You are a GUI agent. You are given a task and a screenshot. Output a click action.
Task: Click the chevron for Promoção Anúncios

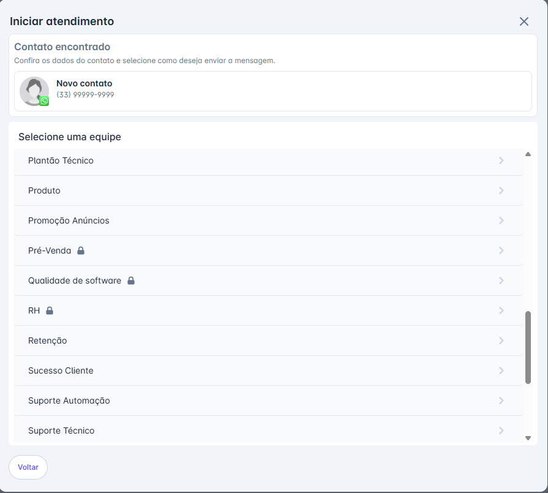click(x=501, y=220)
